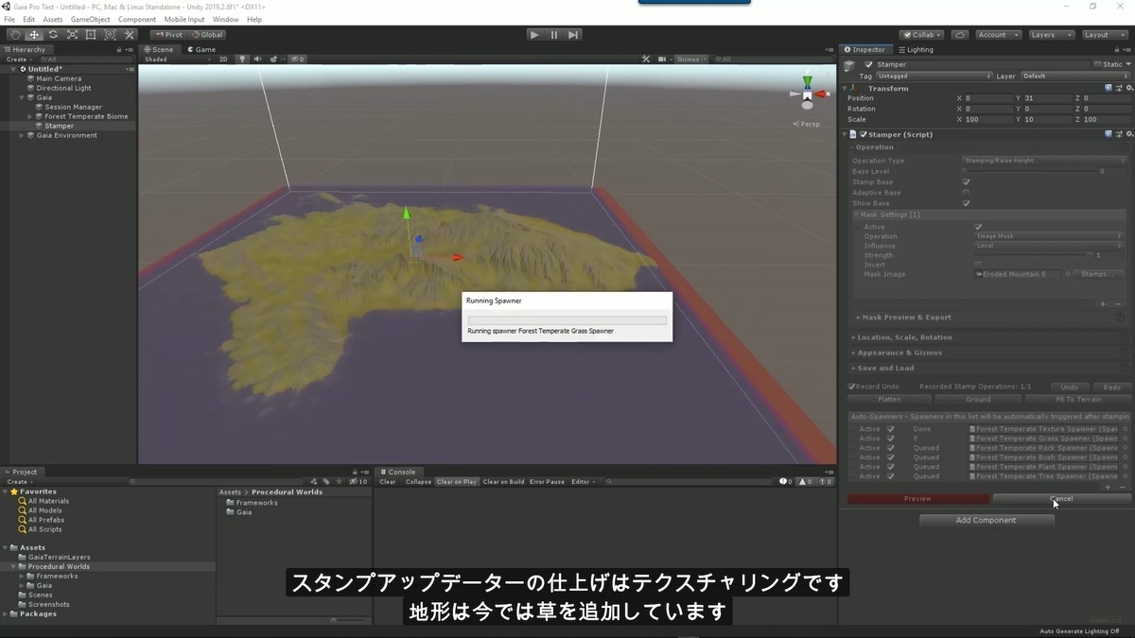The width and height of the screenshot is (1135, 638).
Task: Expand the Gaia Environment hierarchy item
Action: 23,135
